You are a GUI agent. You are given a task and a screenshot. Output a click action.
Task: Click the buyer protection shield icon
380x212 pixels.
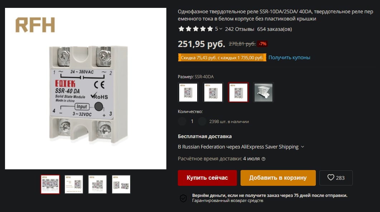coord(183,198)
